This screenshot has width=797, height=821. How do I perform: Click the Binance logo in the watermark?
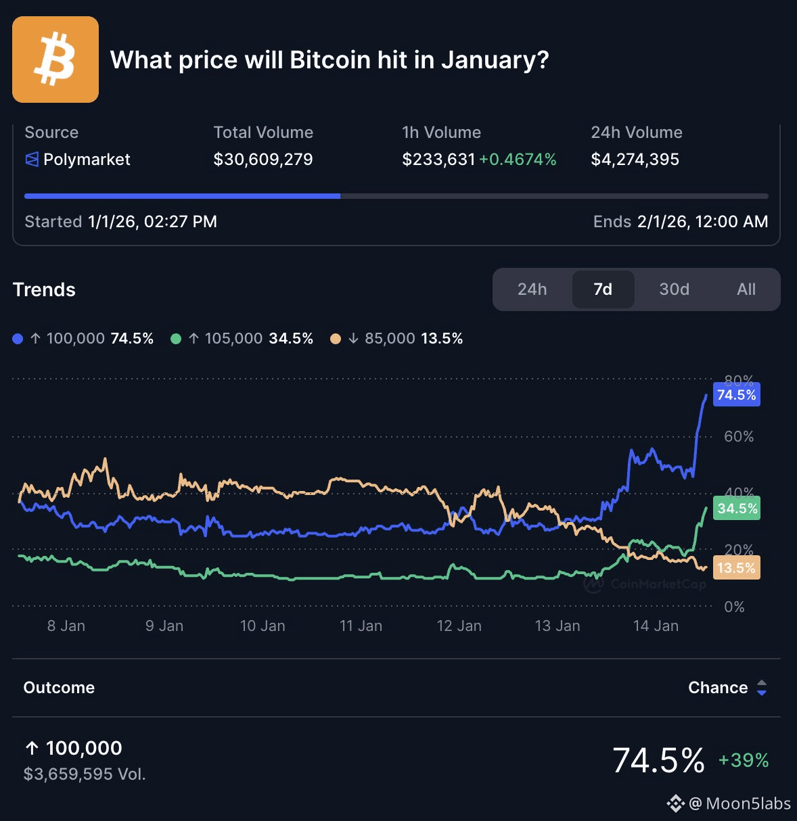675,803
